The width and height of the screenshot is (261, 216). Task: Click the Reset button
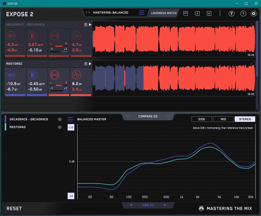pyautogui.click(x=14, y=208)
